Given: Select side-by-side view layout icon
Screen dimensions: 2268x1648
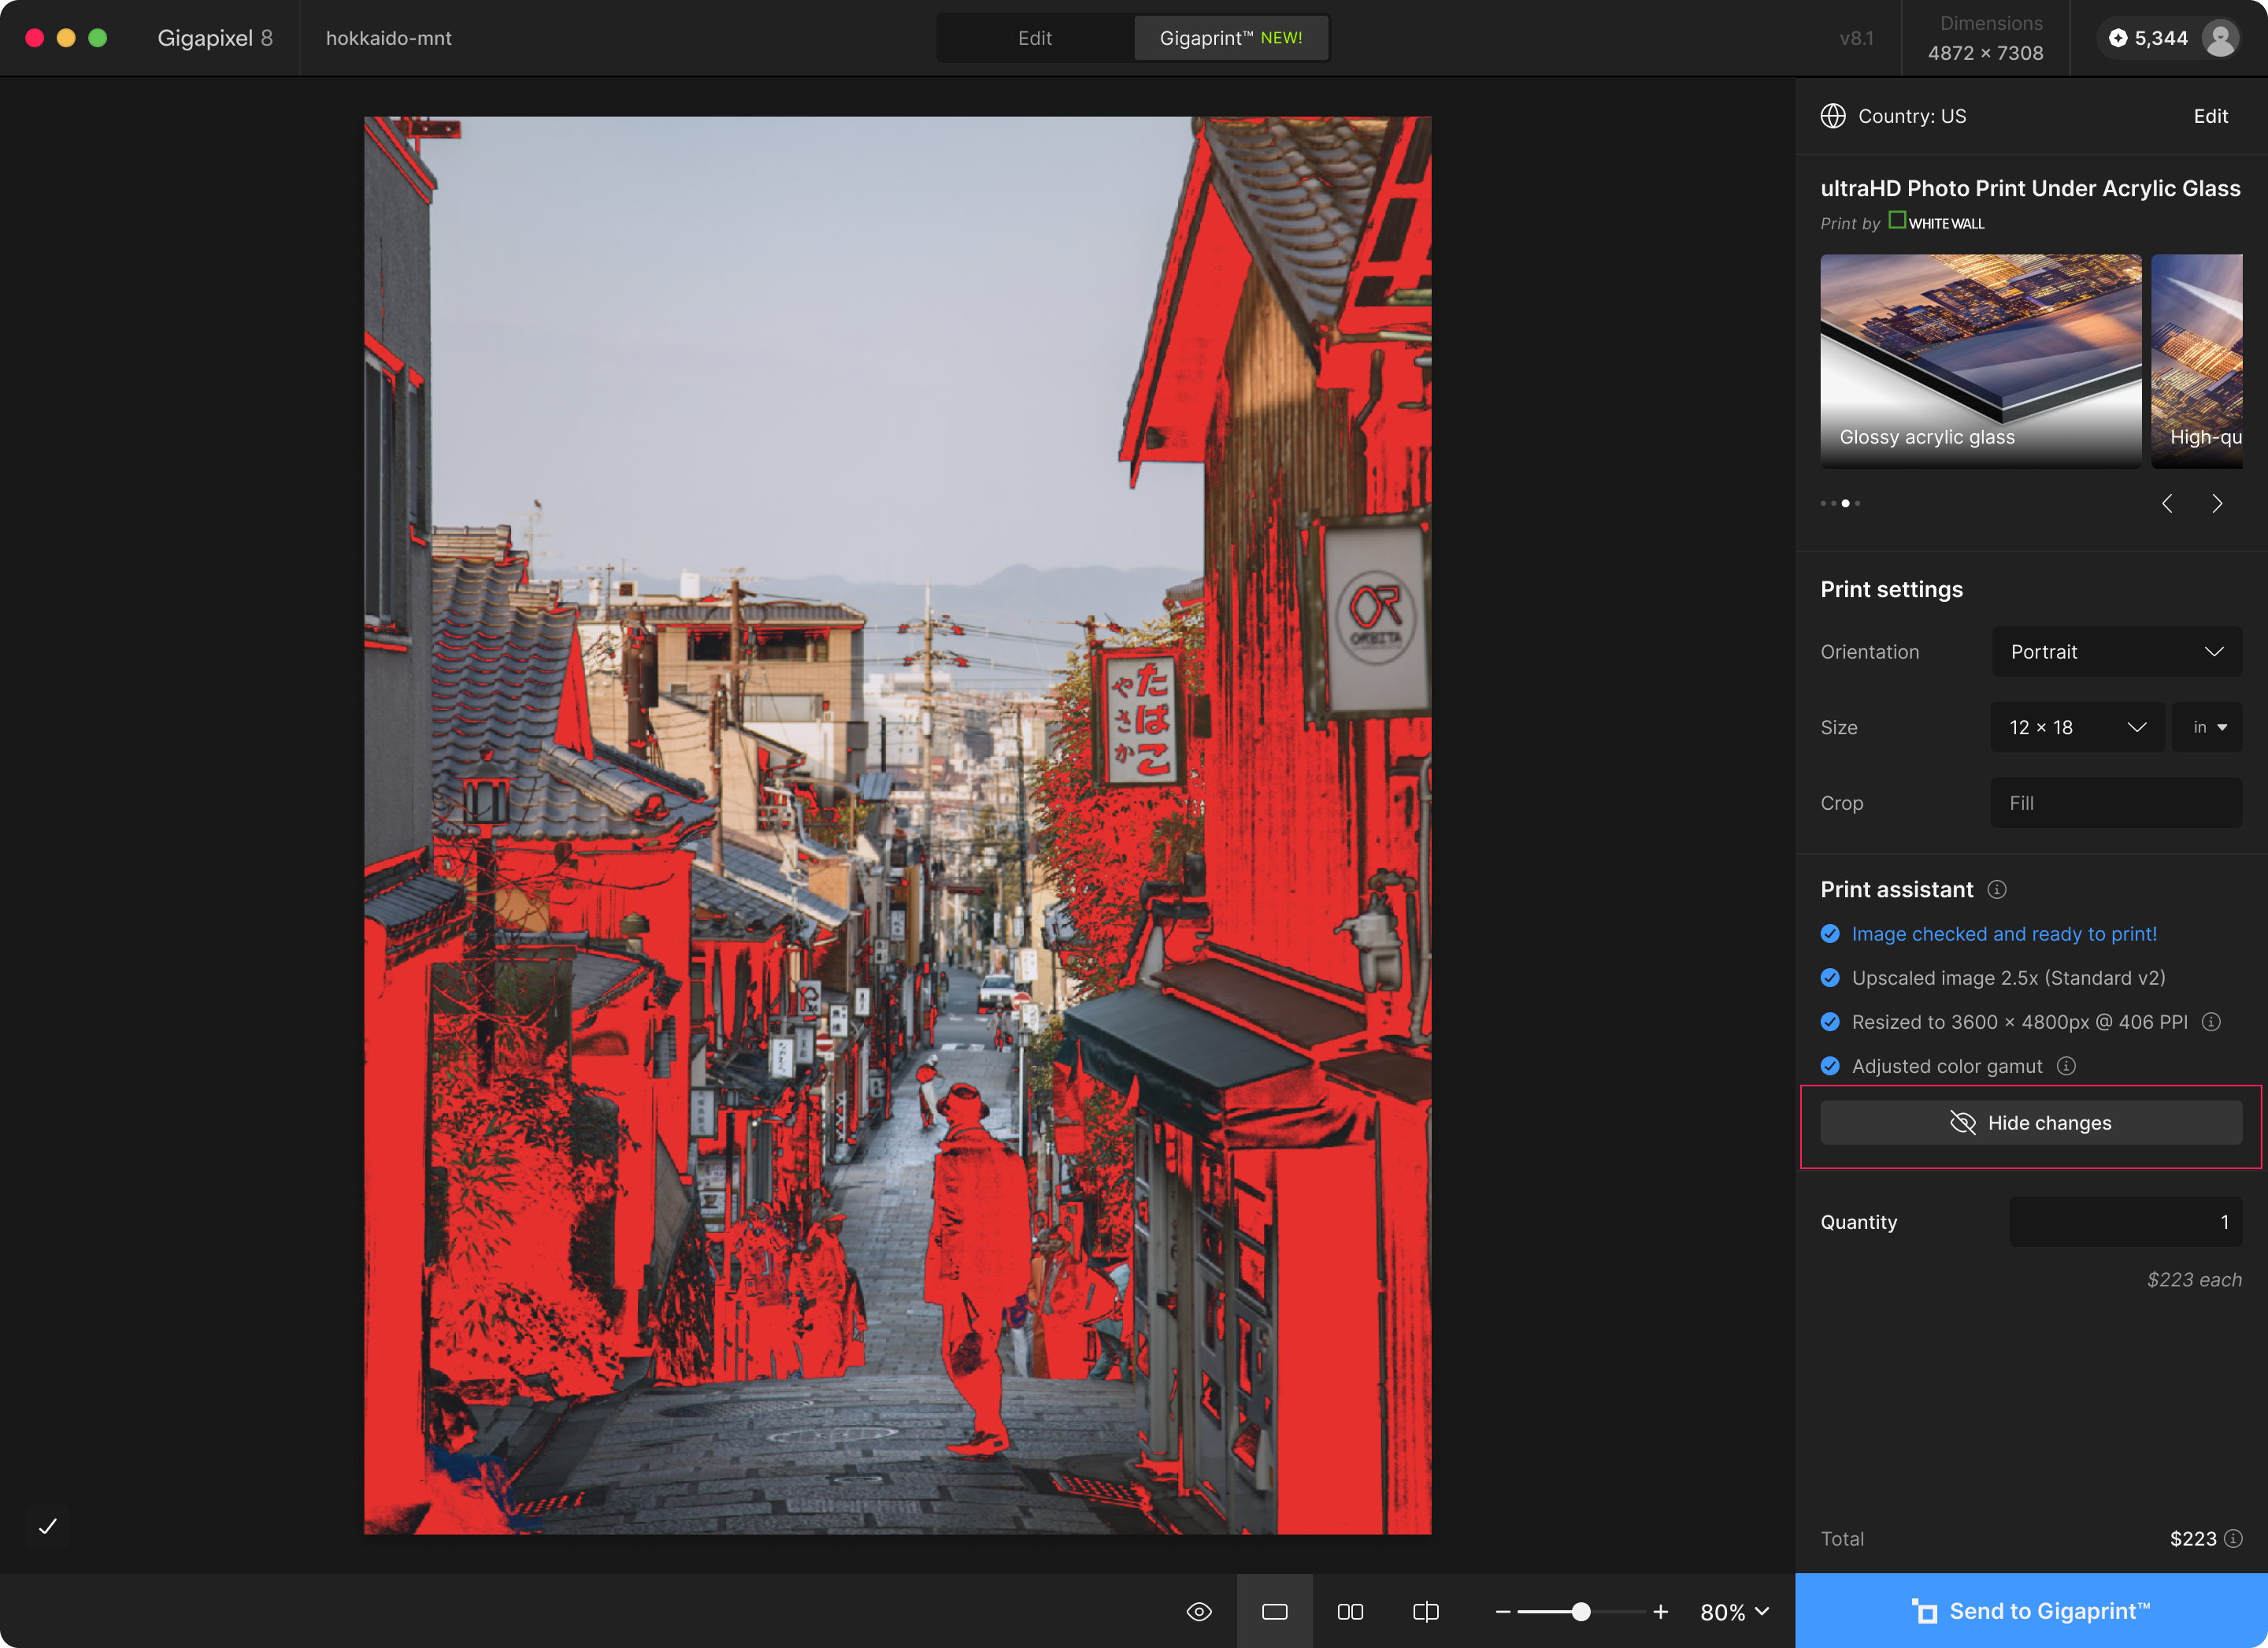Looking at the screenshot, I should [x=1350, y=1611].
